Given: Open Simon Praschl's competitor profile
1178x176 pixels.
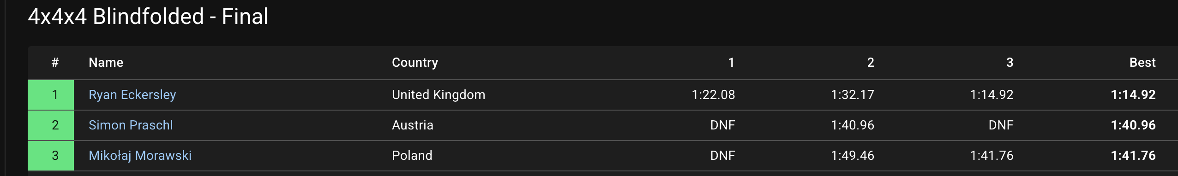Looking at the screenshot, I should click(131, 125).
